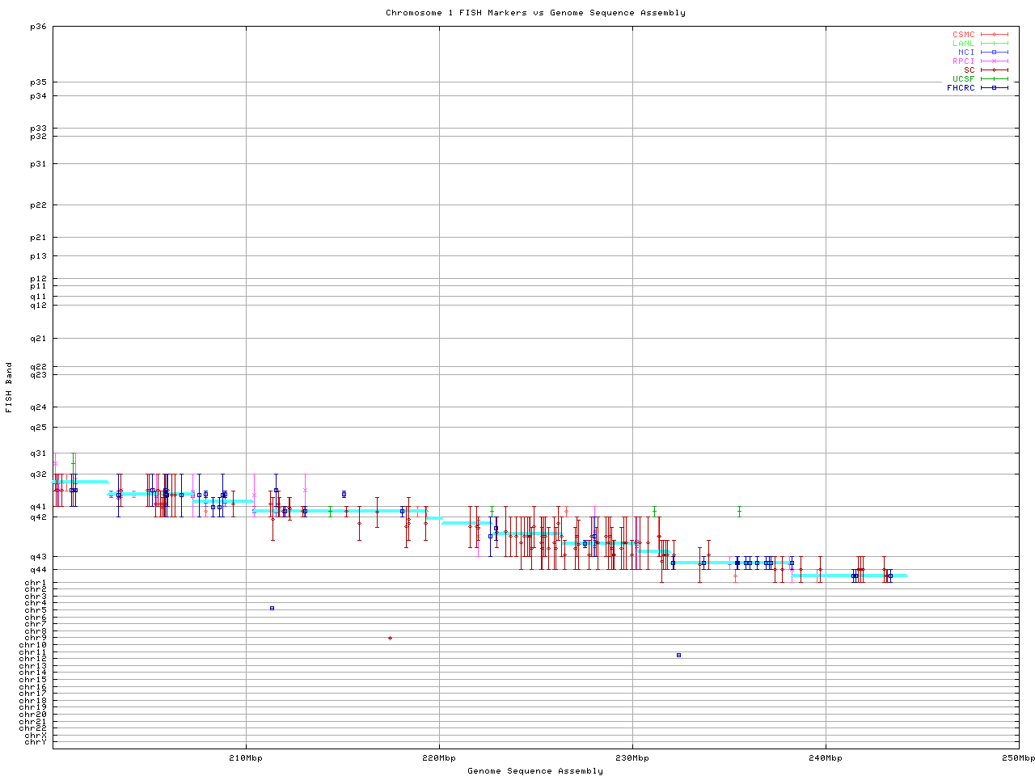
Task: Click the chart title text
Action: point(535,13)
